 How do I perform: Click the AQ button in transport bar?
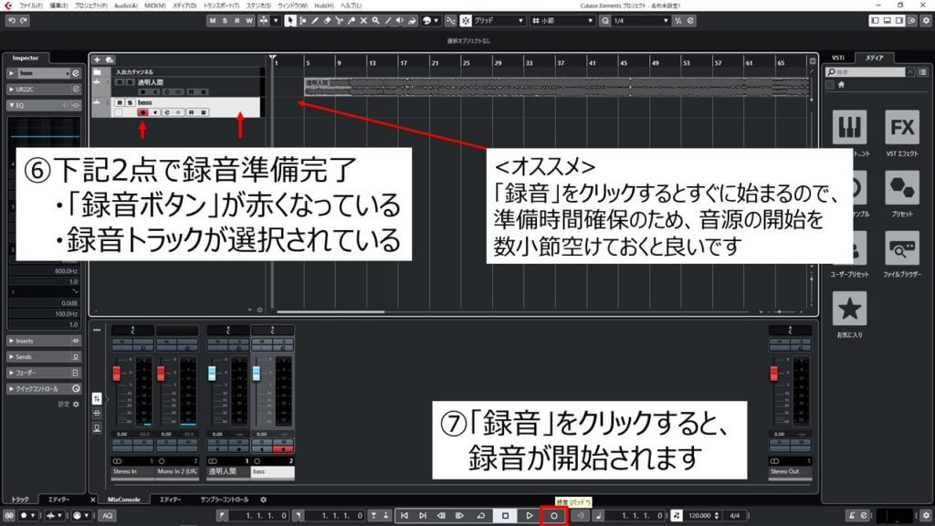(108, 516)
